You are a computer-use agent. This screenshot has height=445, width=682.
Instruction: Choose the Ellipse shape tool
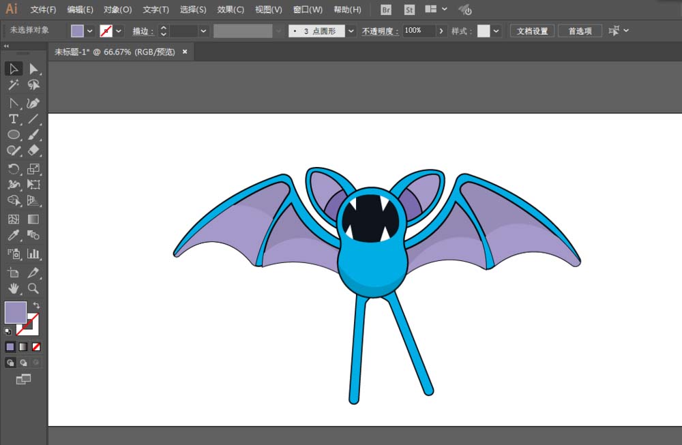(x=14, y=134)
